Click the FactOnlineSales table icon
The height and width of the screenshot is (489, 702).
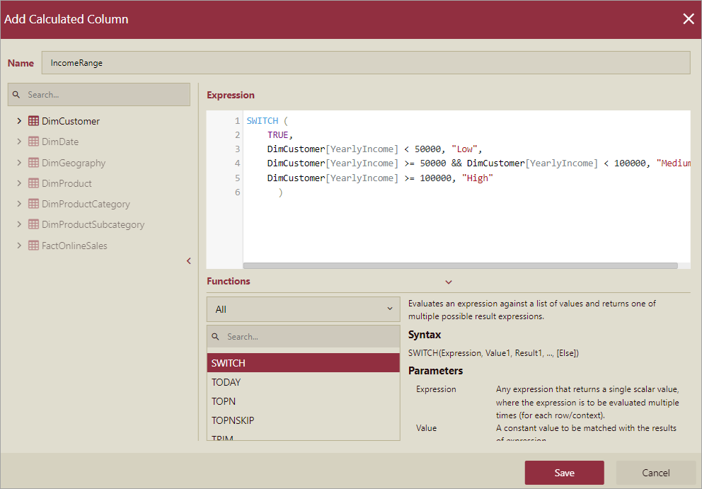pos(33,246)
